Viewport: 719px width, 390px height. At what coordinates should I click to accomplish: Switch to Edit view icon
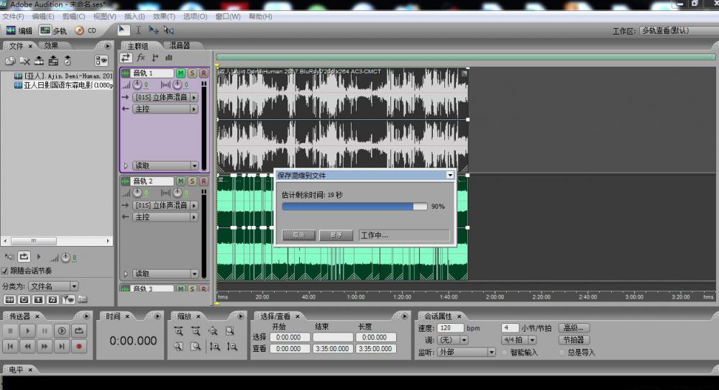[11, 30]
